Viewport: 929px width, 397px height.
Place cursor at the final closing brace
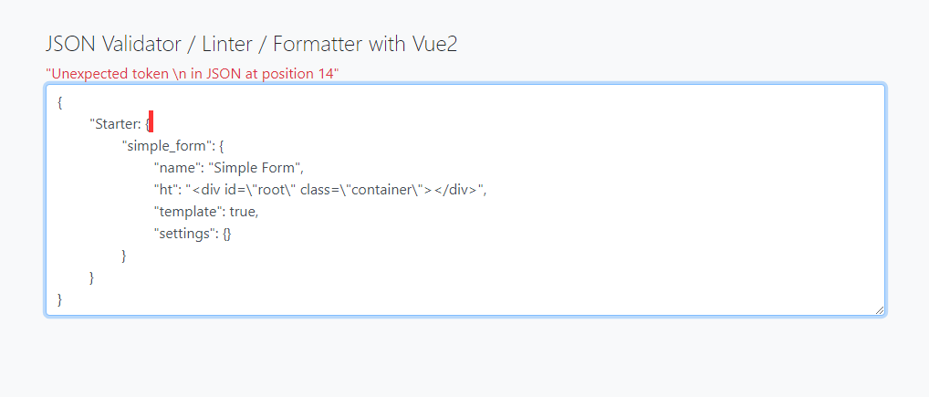click(60, 299)
